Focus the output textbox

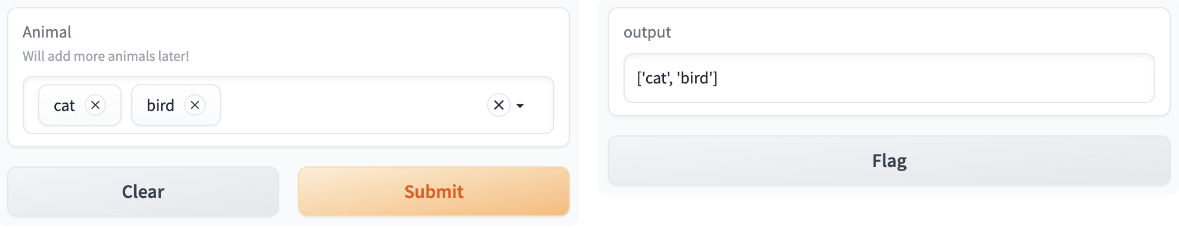889,78
